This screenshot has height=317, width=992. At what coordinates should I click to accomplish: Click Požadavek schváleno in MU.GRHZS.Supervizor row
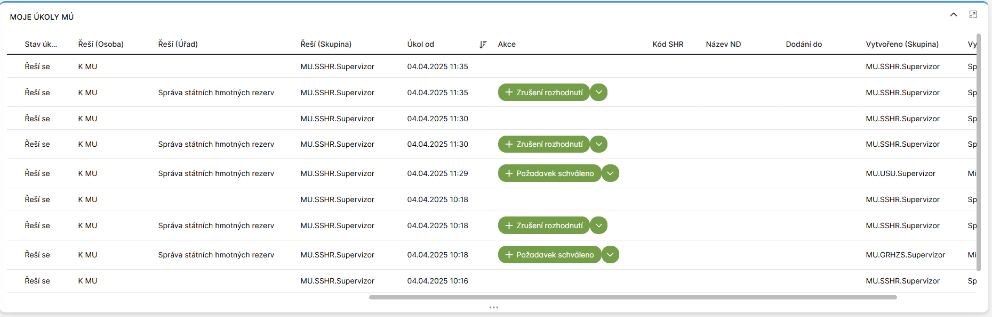(549, 255)
